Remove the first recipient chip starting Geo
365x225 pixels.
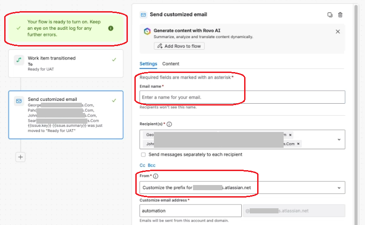290,135
